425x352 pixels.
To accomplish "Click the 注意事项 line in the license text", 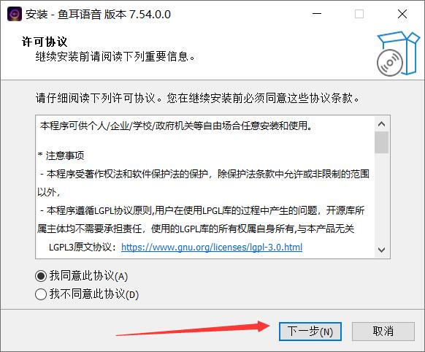I will [61, 156].
